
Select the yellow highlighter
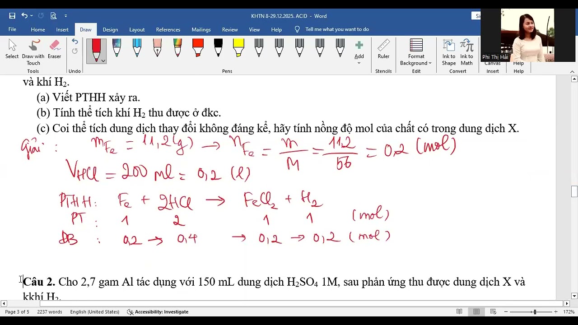pyautogui.click(x=238, y=48)
